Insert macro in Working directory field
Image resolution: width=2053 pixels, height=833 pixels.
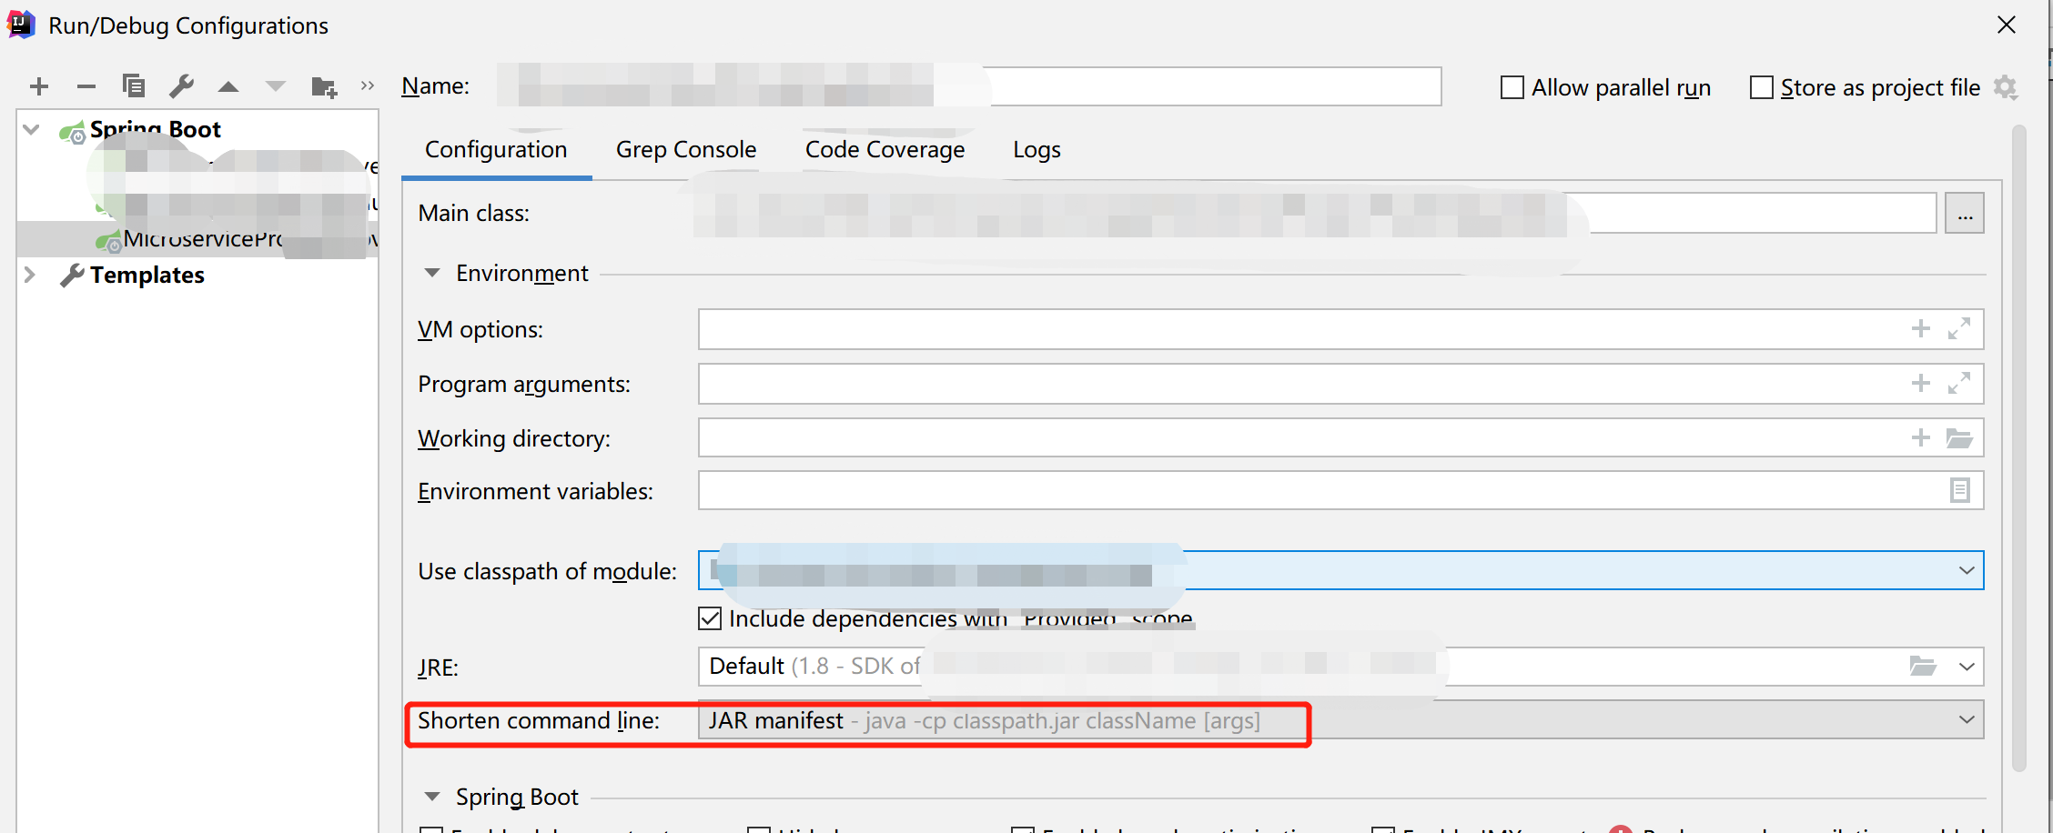pyautogui.click(x=1920, y=437)
